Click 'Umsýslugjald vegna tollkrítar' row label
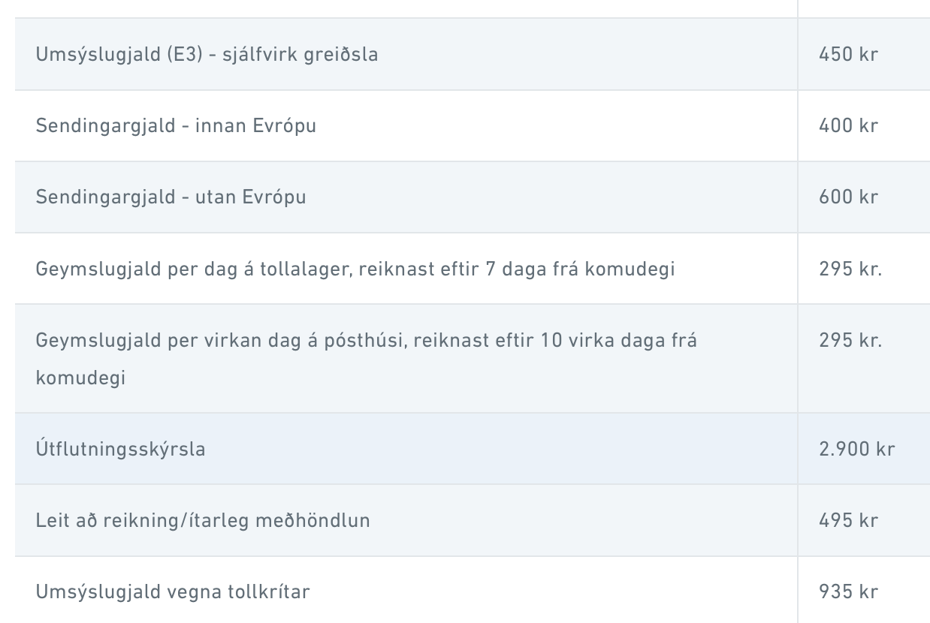The width and height of the screenshot is (930, 623). (173, 592)
